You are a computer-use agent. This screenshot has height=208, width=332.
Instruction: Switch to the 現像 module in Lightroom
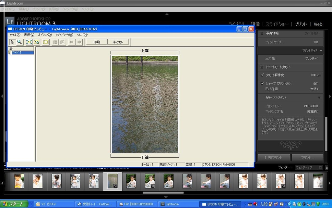point(255,24)
